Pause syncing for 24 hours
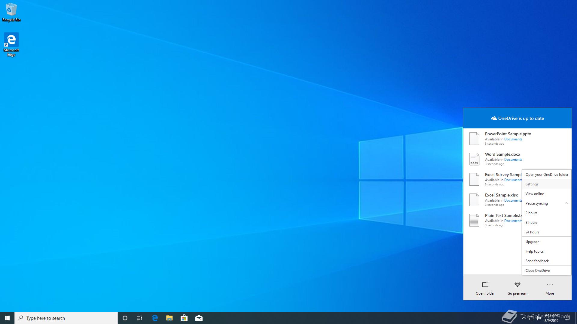Viewport: 577px width, 324px height. (547, 232)
